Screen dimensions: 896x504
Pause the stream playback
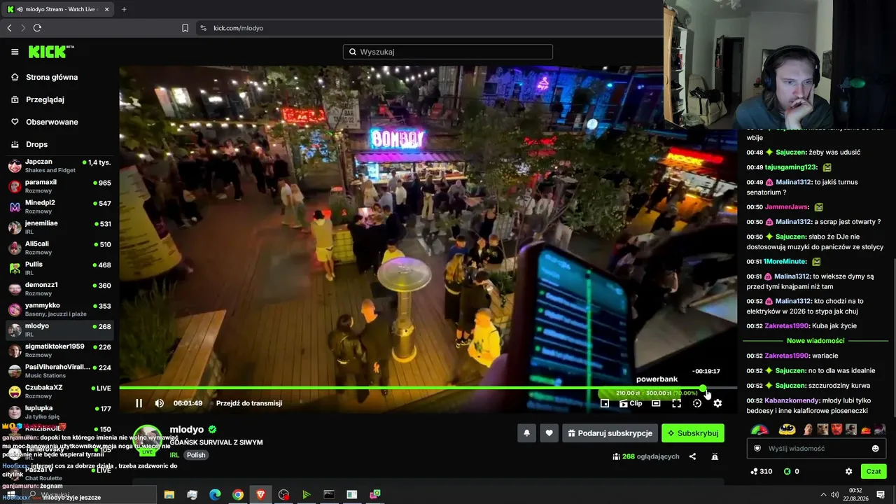pyautogui.click(x=139, y=403)
